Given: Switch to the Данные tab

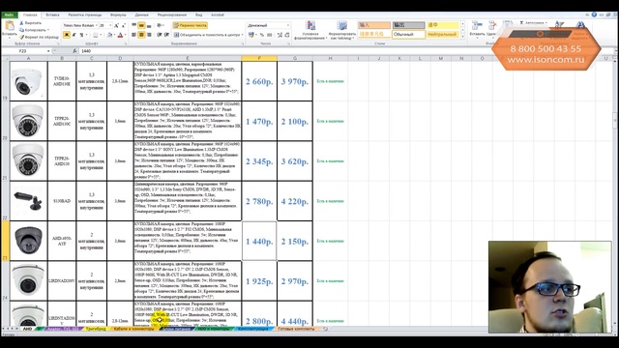Looking at the screenshot, I should tap(142, 15).
